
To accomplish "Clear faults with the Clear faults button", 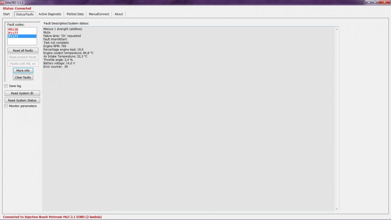I will 23,77.
